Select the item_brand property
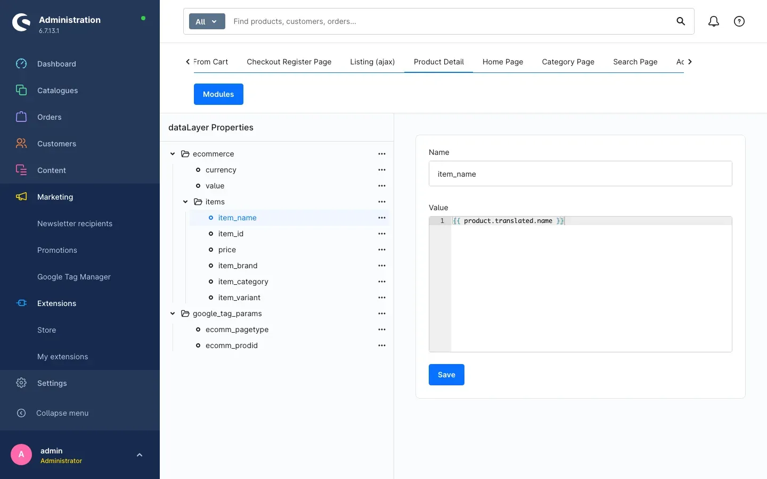The height and width of the screenshot is (479, 767). coord(238,266)
